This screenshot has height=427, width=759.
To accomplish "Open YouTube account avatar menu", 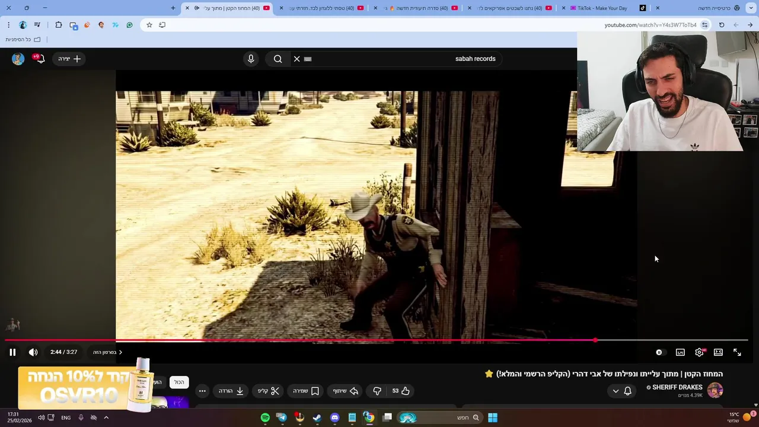I will click(18, 59).
